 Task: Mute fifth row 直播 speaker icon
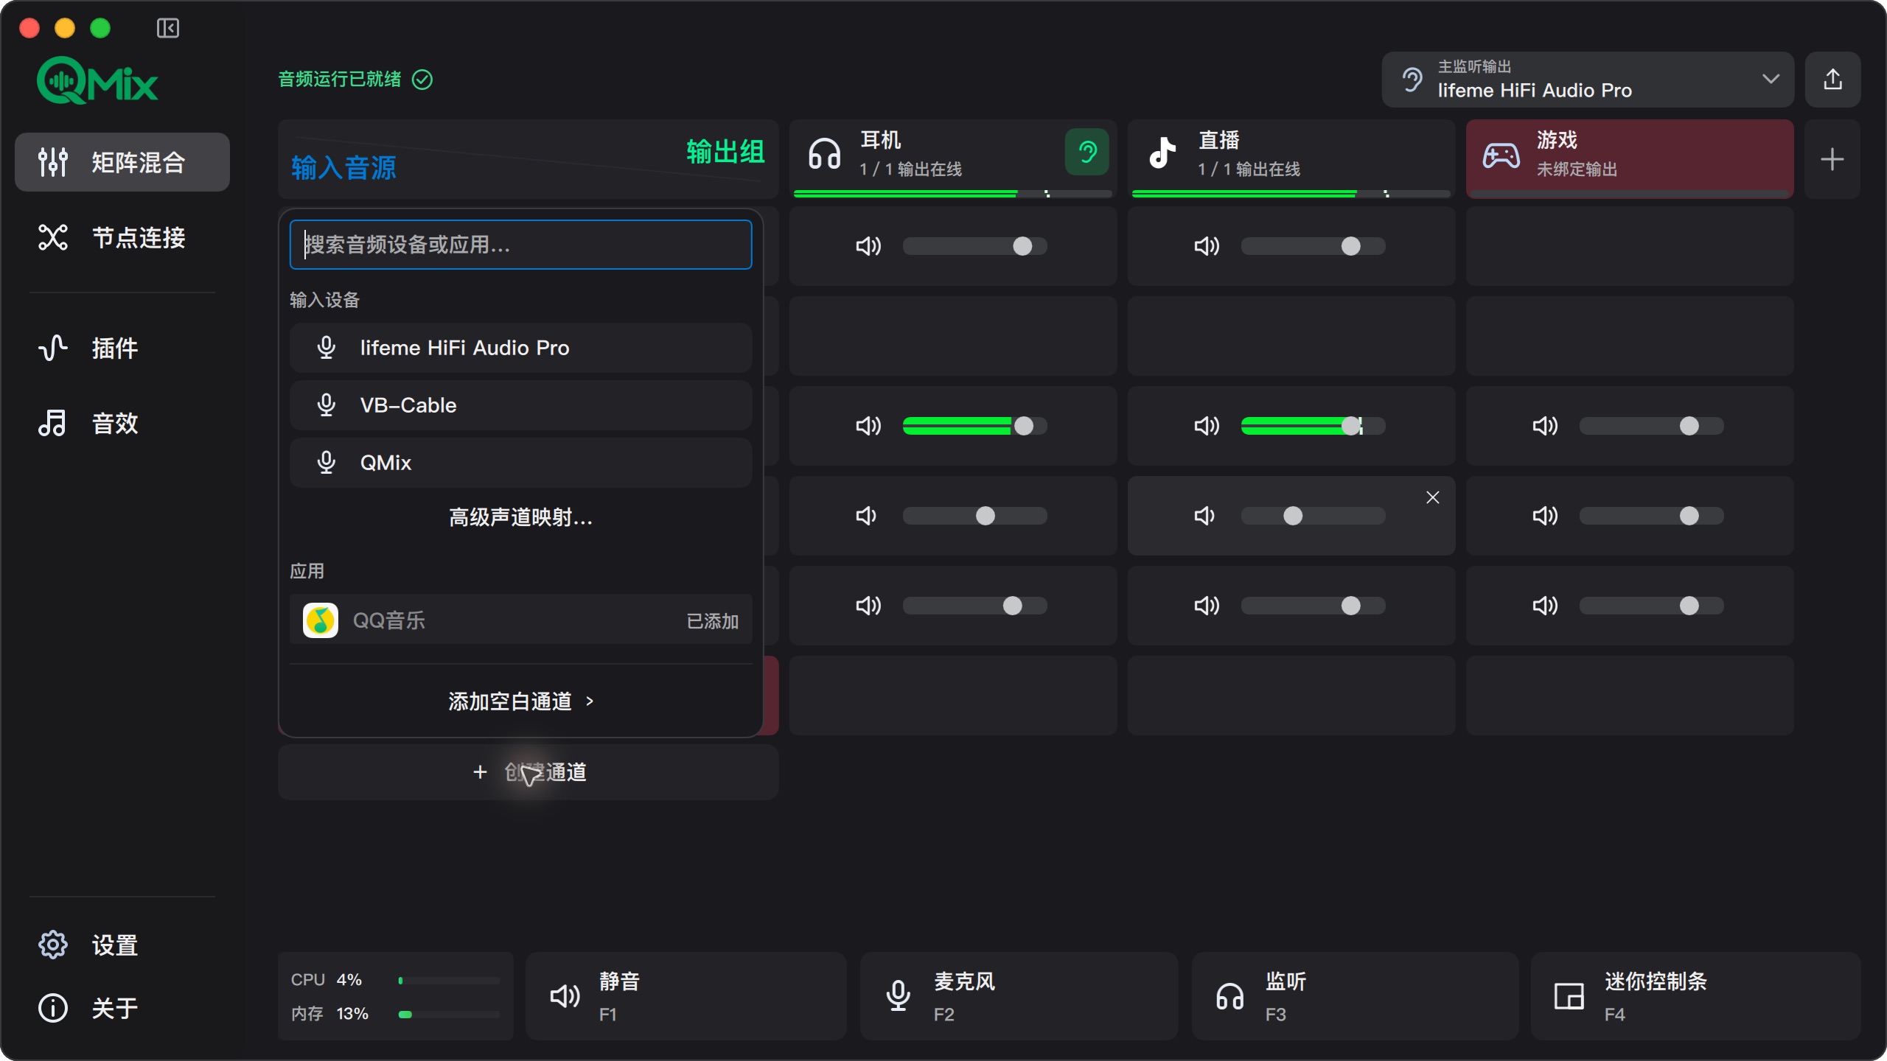(x=1207, y=606)
